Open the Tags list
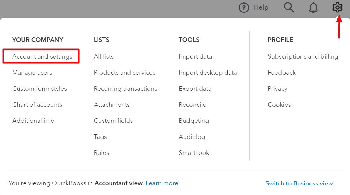The image size is (350, 195). click(x=100, y=137)
